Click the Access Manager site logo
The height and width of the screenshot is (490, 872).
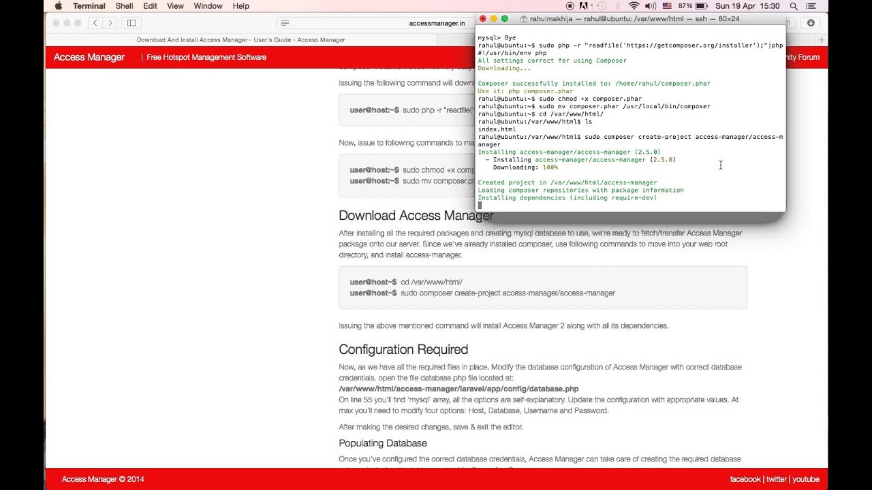coord(89,57)
